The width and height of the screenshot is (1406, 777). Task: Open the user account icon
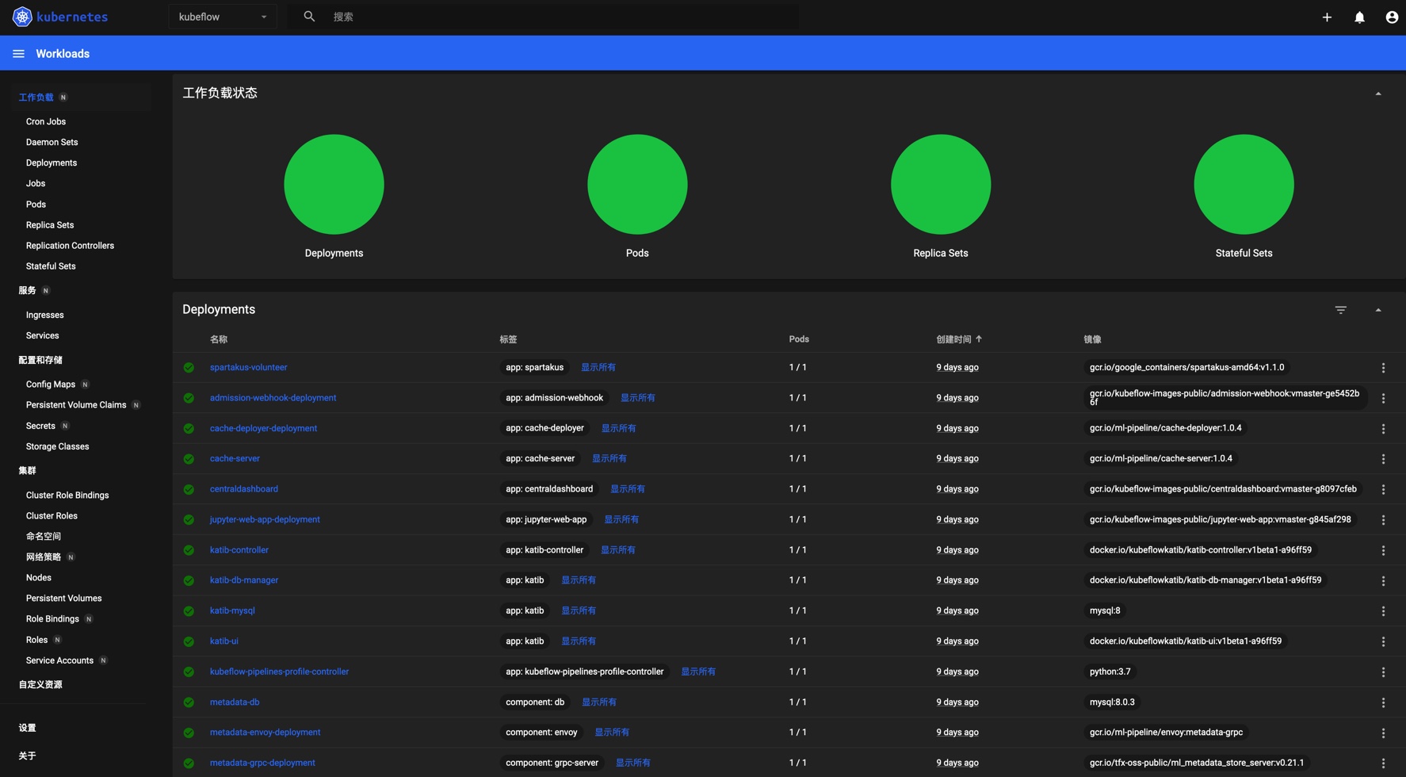1392,17
